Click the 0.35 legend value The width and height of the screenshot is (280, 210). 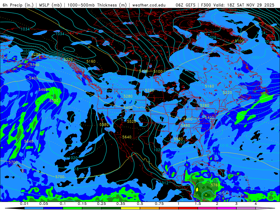121,204
